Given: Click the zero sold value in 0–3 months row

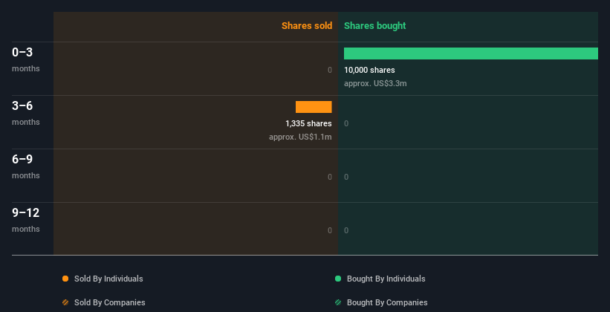Looking at the screenshot, I should pos(330,70).
